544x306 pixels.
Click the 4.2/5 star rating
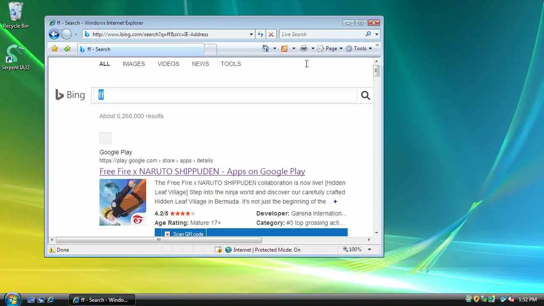click(x=175, y=213)
